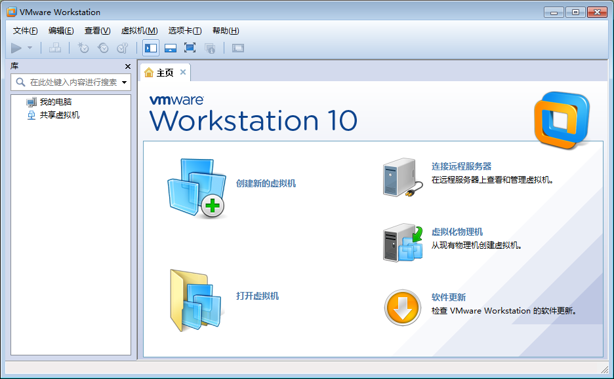
Task: Close the 主页 tab
Action: pyautogui.click(x=183, y=72)
